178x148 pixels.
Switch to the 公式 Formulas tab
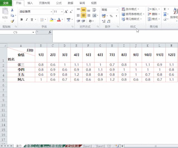59,3
